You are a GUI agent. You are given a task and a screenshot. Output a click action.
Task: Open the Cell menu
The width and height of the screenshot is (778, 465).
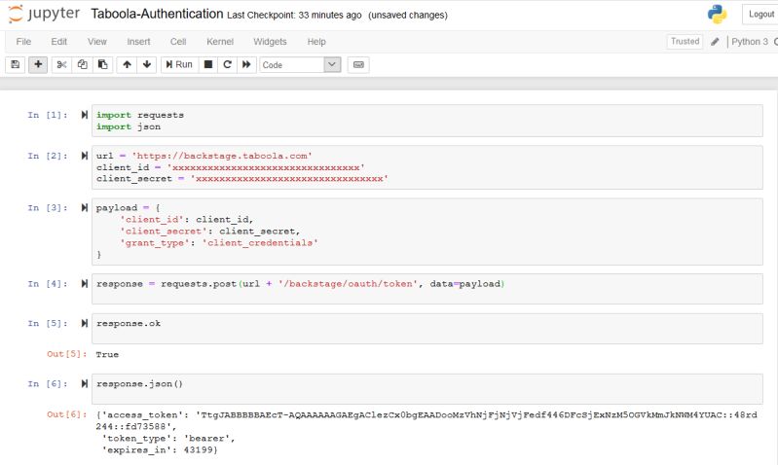[x=178, y=42]
